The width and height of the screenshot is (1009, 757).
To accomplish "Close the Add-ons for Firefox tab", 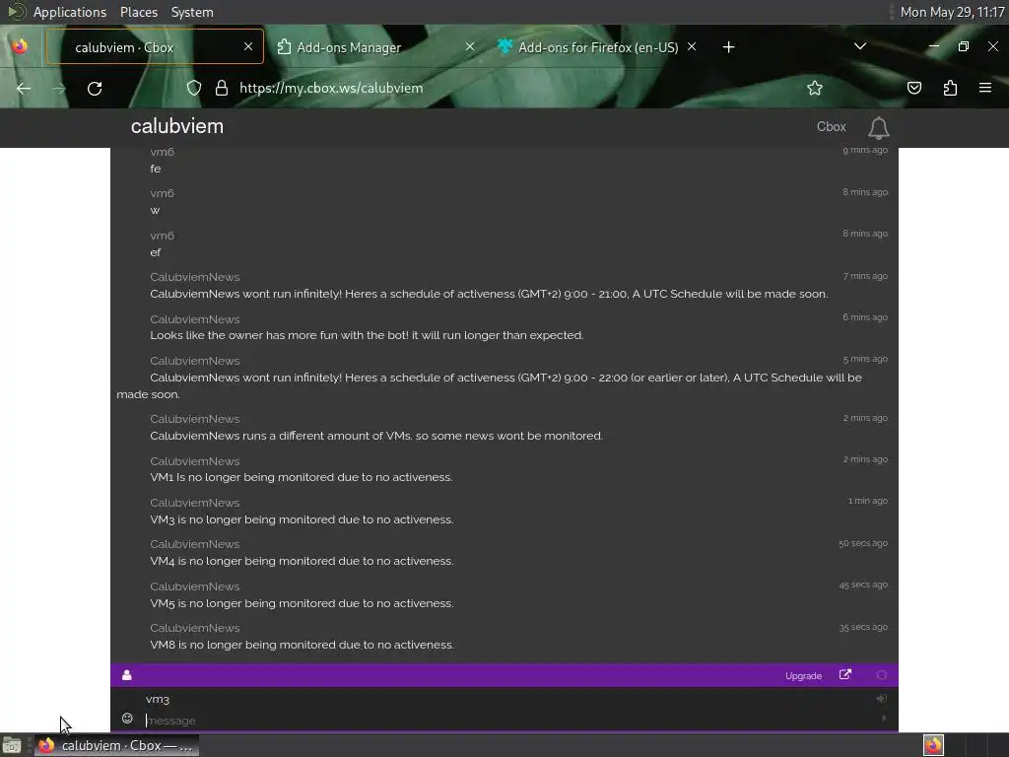I will point(692,46).
